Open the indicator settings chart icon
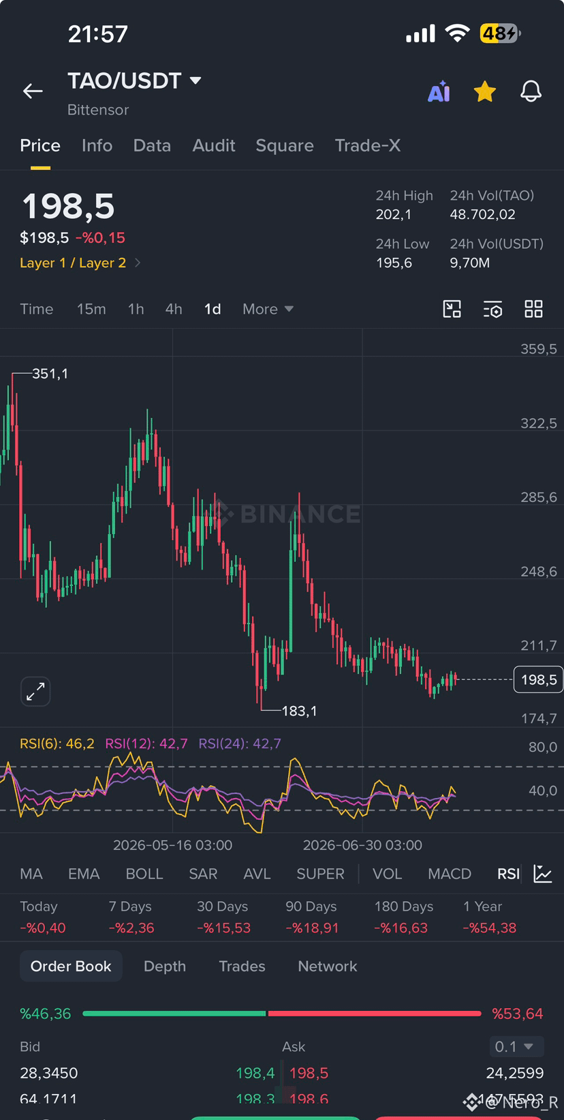This screenshot has width=564, height=1120. click(x=543, y=874)
